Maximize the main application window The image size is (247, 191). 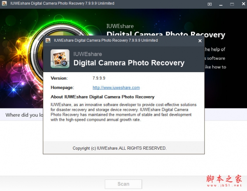[x=232, y=4]
